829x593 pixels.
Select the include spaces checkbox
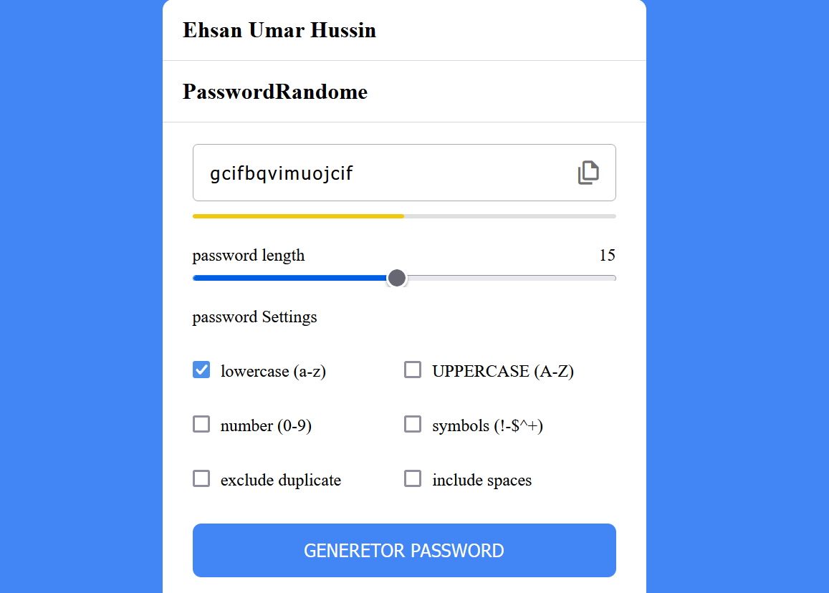pos(413,478)
